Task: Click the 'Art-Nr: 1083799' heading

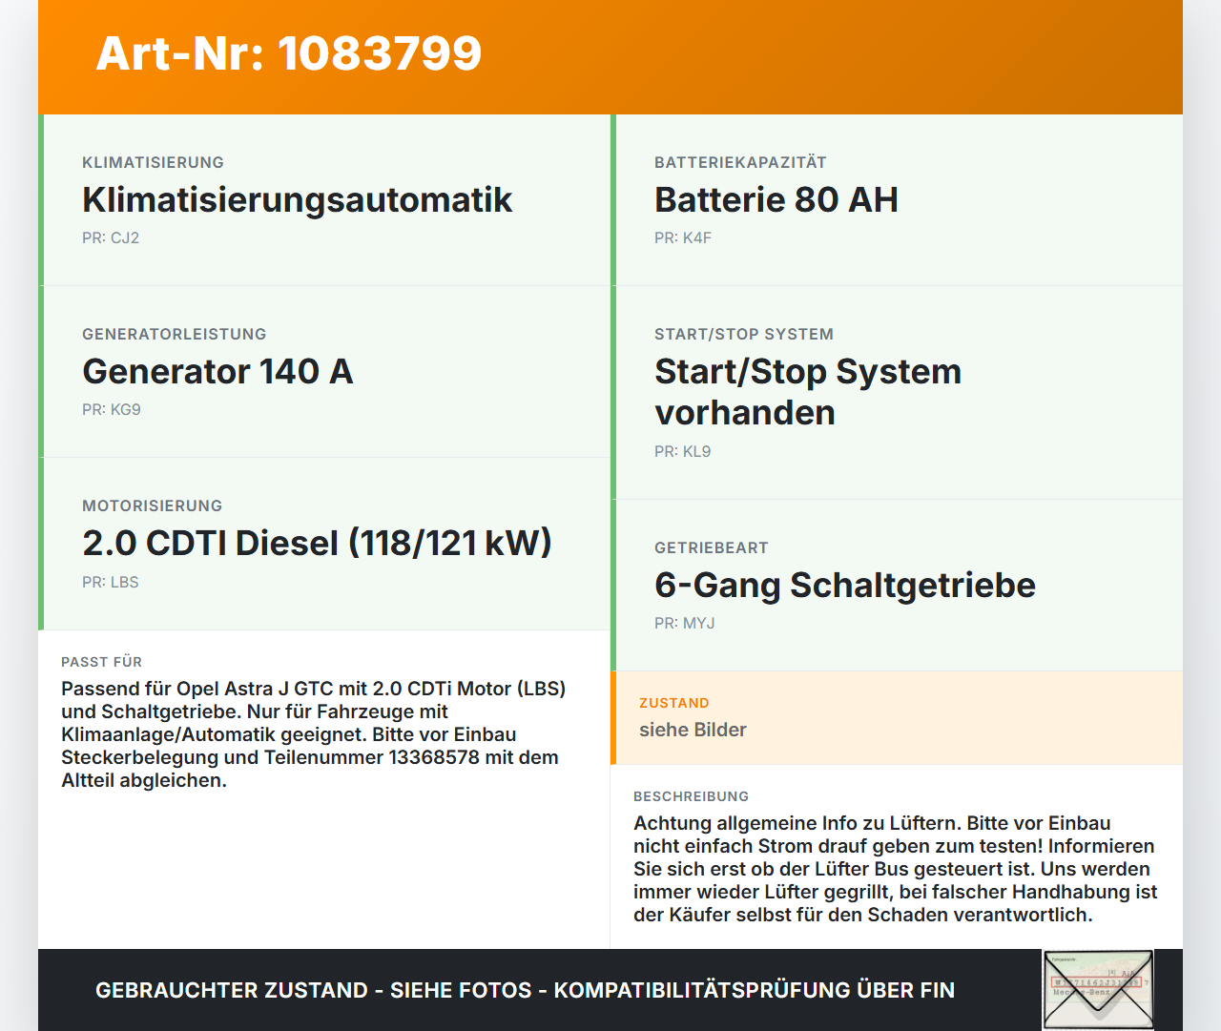Action: 289,53
